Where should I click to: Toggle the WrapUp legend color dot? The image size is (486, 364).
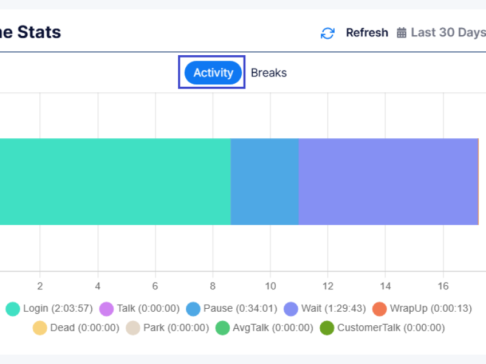click(x=379, y=309)
